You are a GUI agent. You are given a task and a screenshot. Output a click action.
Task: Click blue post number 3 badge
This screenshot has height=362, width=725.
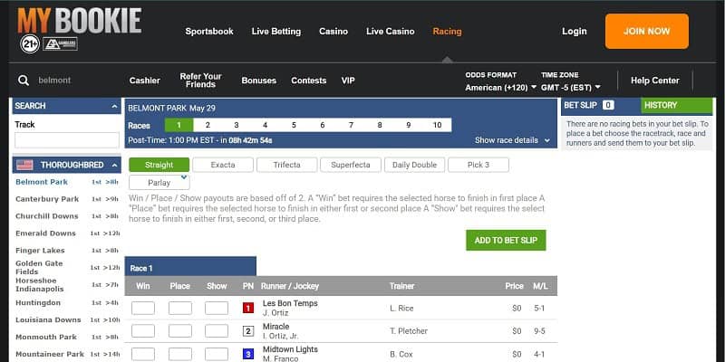[248, 354]
